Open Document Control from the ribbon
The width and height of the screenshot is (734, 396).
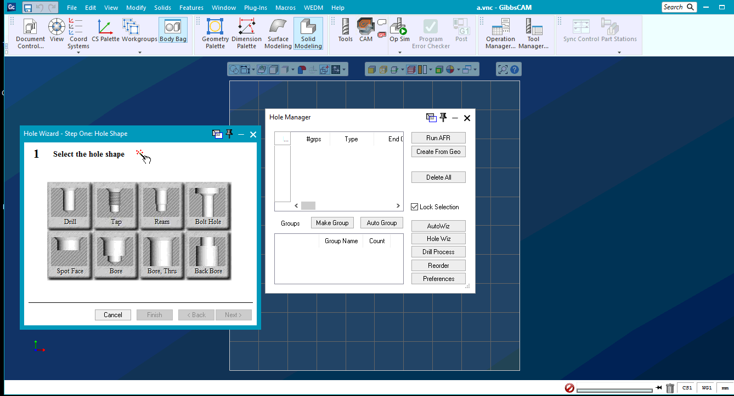30,33
